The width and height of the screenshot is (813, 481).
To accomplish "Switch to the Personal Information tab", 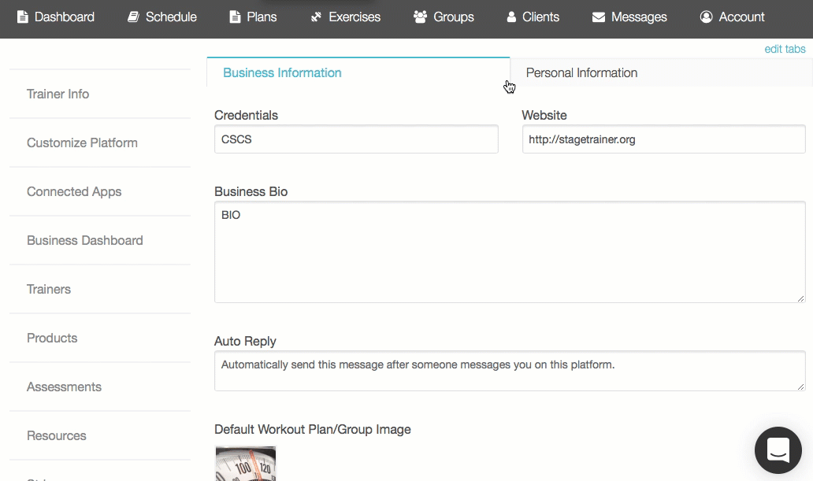I will pyautogui.click(x=661, y=72).
